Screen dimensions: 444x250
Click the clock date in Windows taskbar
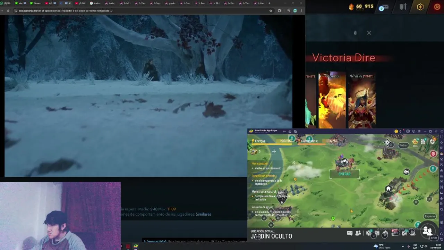[x=435, y=246]
